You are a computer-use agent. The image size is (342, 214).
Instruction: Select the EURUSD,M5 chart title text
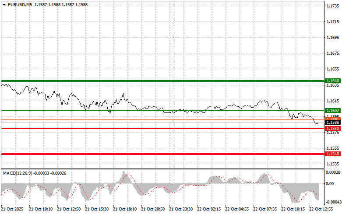tap(20, 4)
